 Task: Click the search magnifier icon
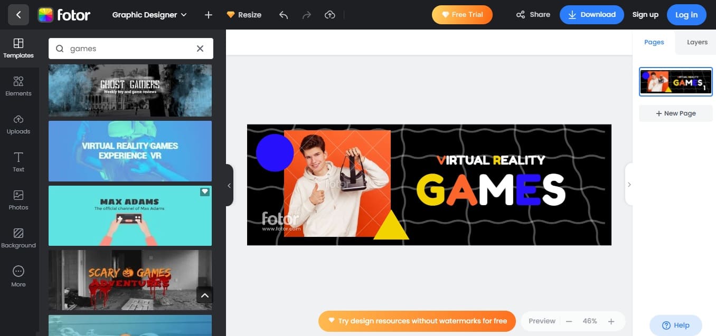(x=60, y=49)
